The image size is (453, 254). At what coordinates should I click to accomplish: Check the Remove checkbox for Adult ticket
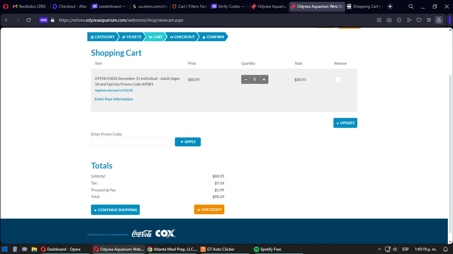tap(338, 80)
